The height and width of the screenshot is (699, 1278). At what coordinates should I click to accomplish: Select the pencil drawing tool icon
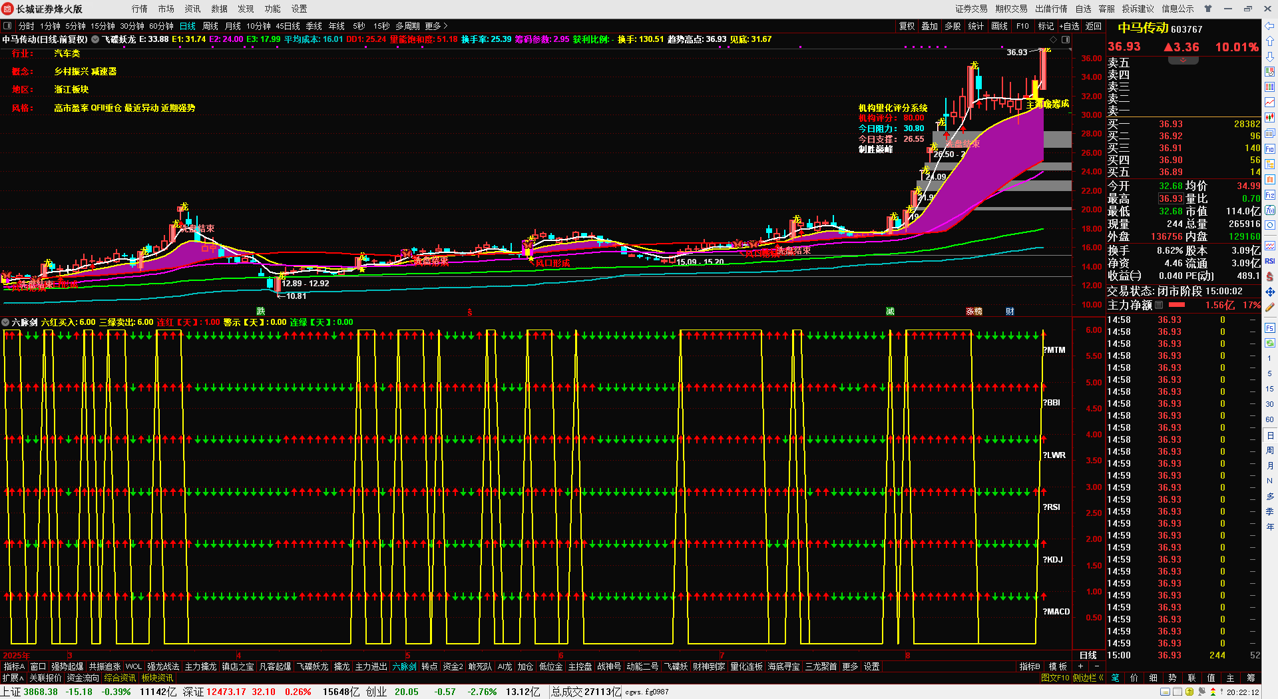coord(1270,308)
